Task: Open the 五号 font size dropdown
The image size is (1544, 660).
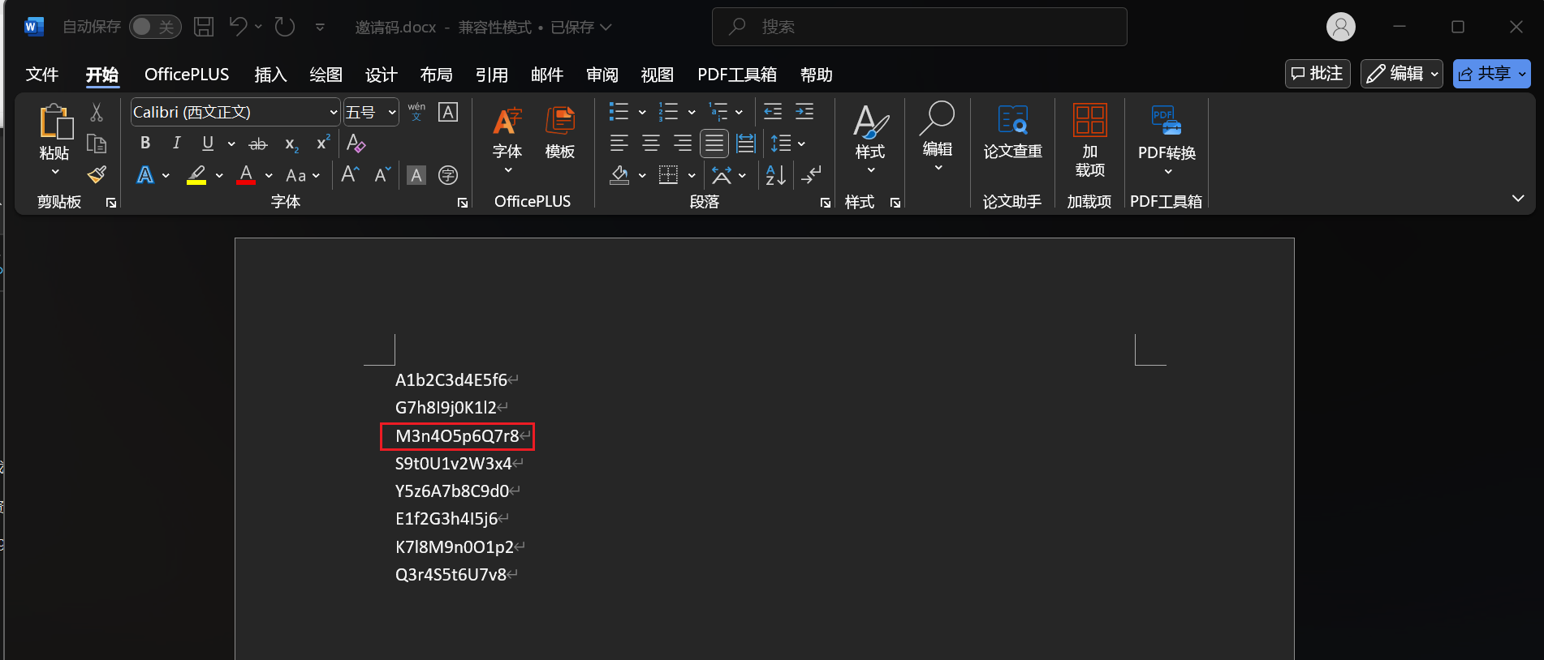Action: pos(392,113)
